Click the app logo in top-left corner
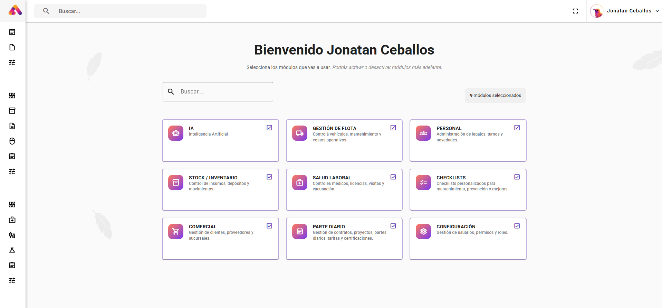This screenshot has width=662, height=308. pos(15,10)
